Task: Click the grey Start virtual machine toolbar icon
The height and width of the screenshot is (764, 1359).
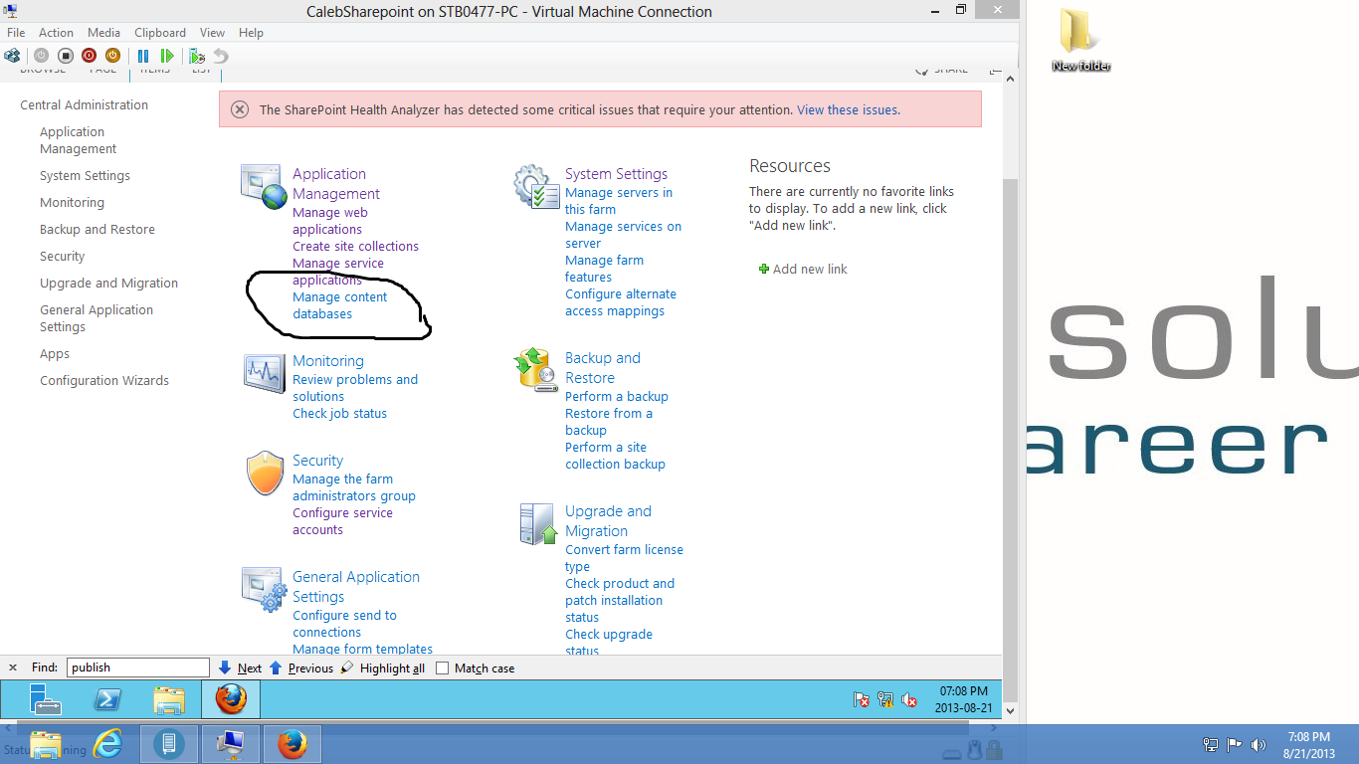Action: point(41,56)
